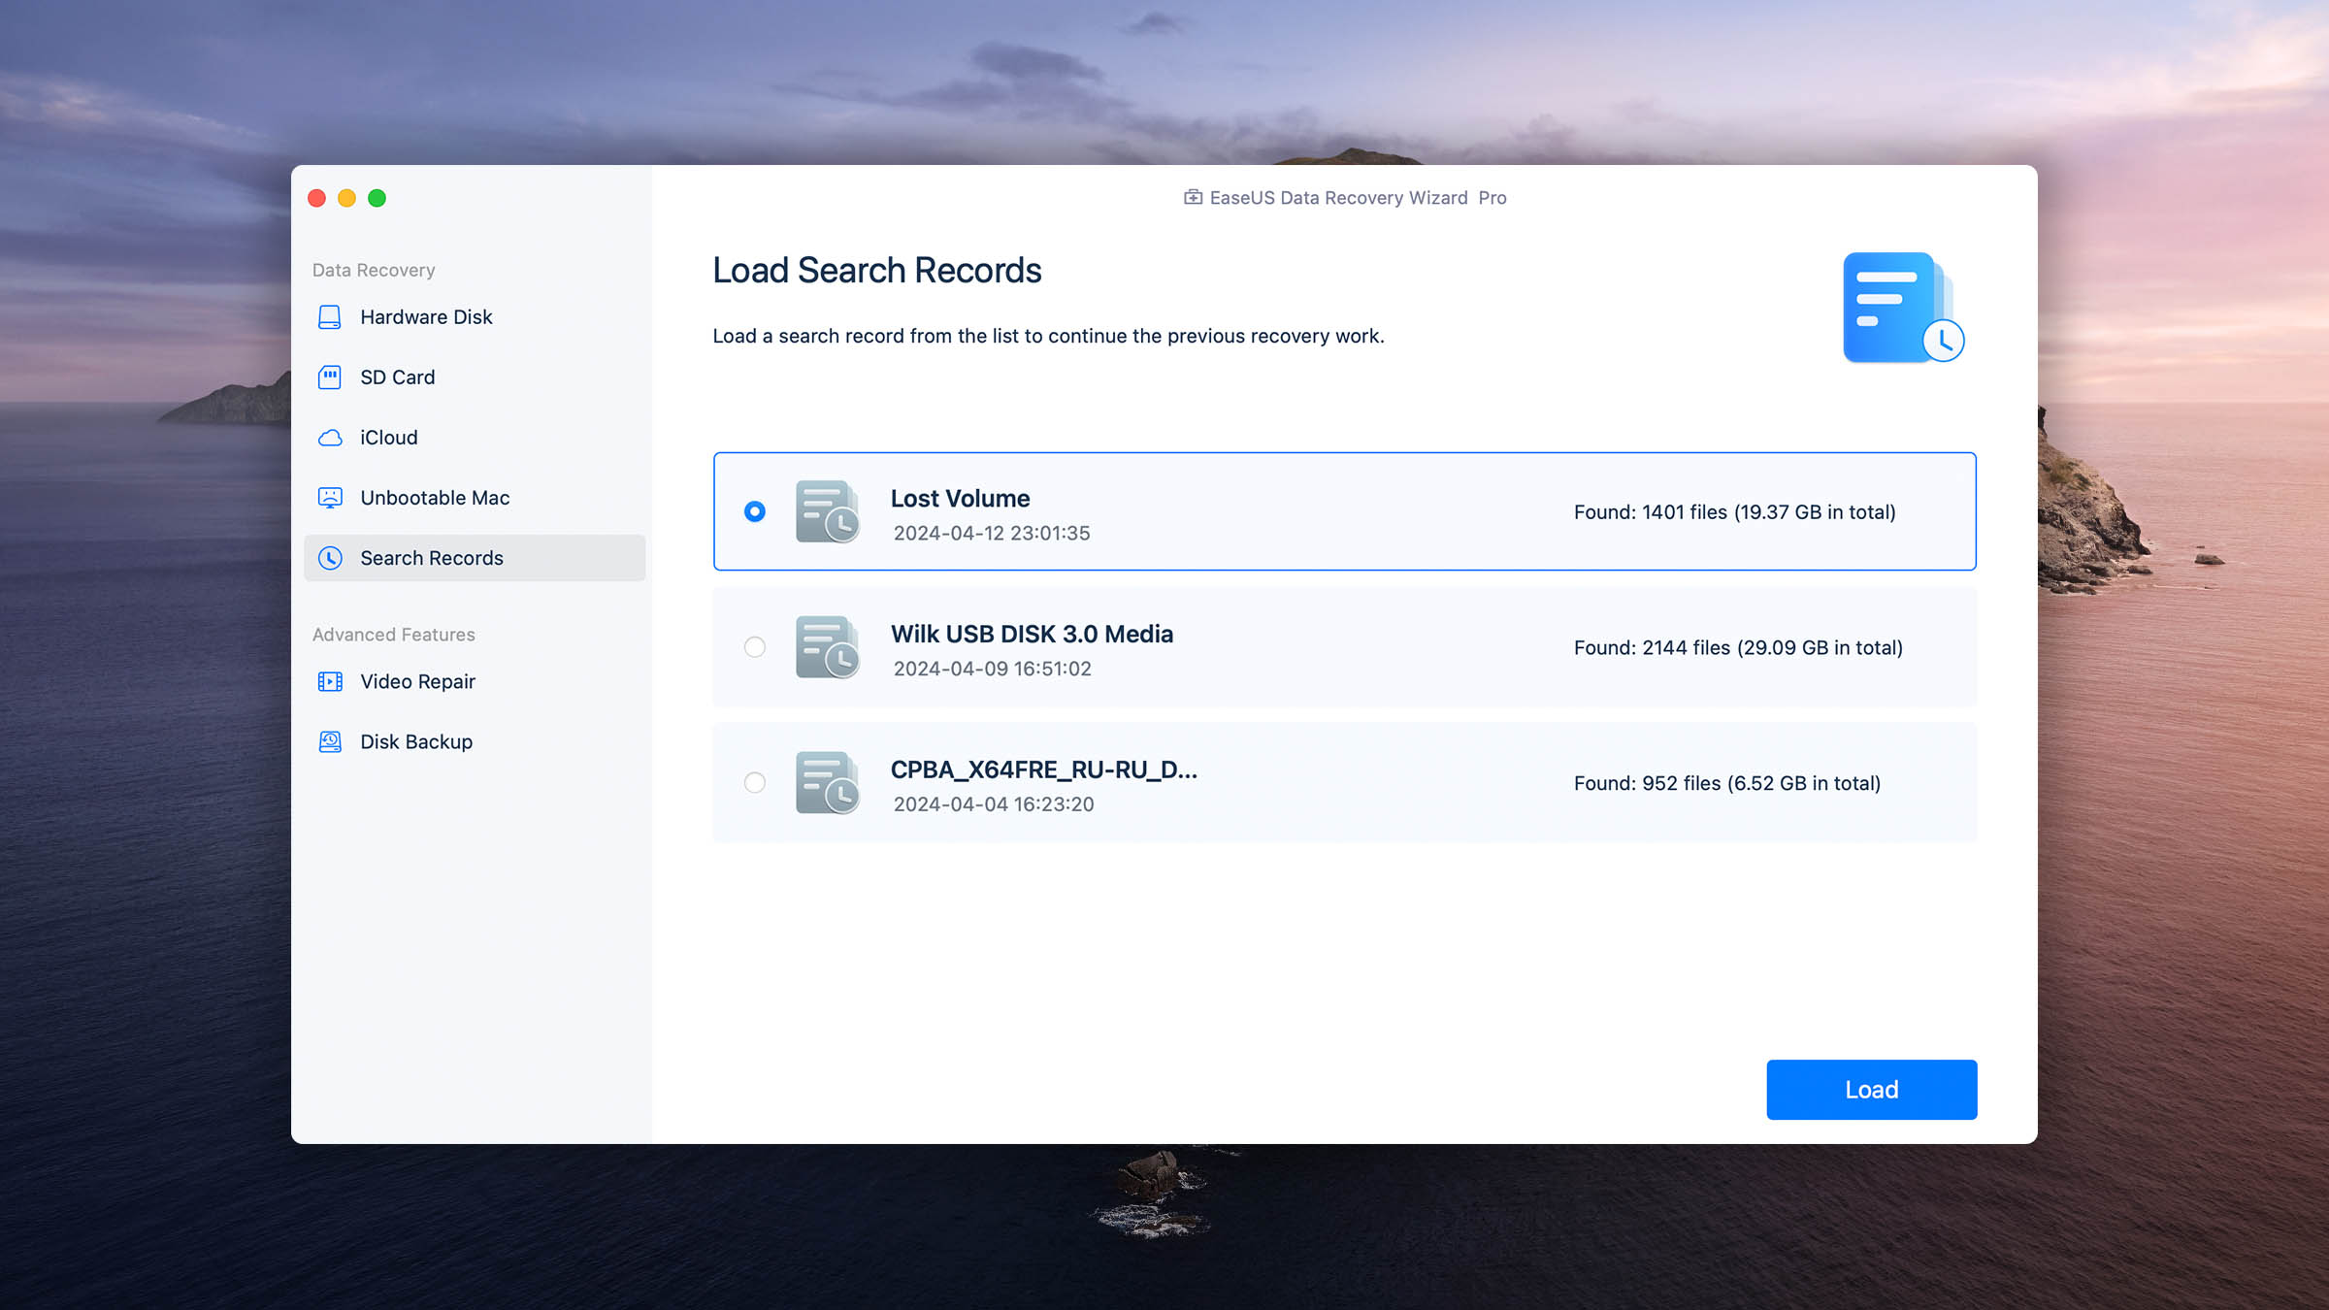Click the Wilk USB DISK 3.0 Media title
2329x1310 pixels.
(1032, 634)
